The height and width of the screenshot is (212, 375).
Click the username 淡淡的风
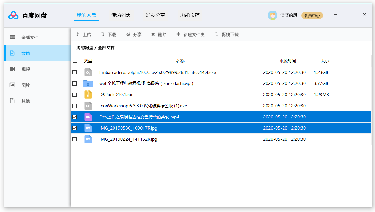(x=289, y=15)
